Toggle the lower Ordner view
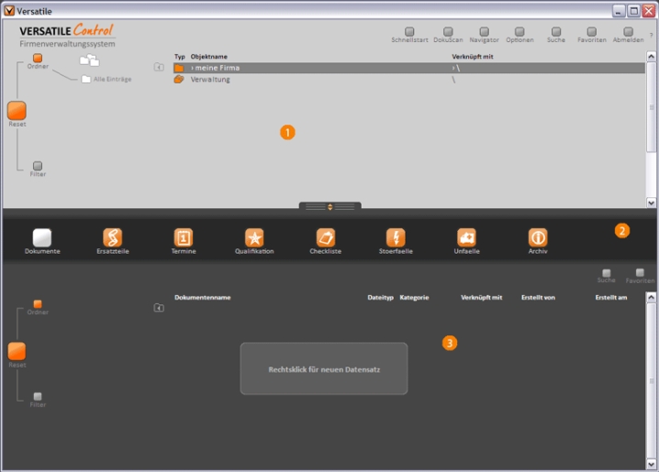659x472 pixels. click(38, 303)
